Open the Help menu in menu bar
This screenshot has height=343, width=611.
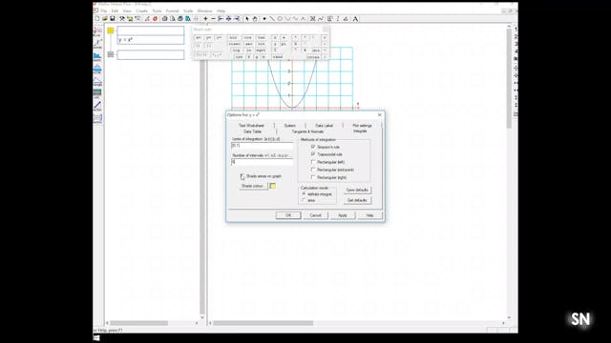click(221, 10)
